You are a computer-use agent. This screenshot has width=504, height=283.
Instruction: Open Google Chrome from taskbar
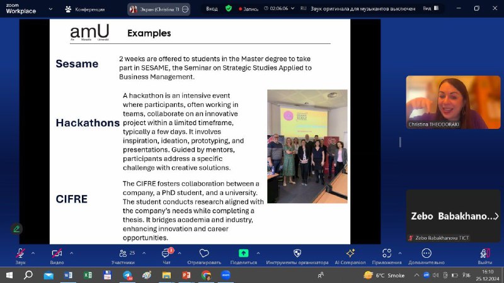[x=206, y=275]
